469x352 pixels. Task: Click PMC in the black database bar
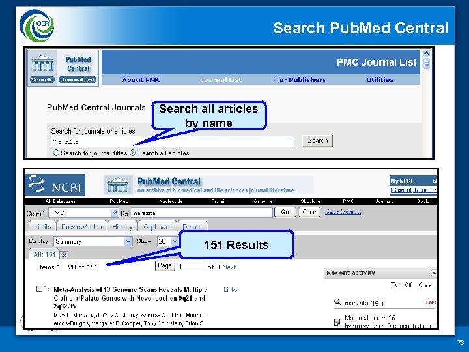point(348,201)
